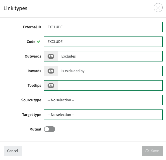Open the Target type dropdown
The height and width of the screenshot is (160, 166).
pos(103,115)
